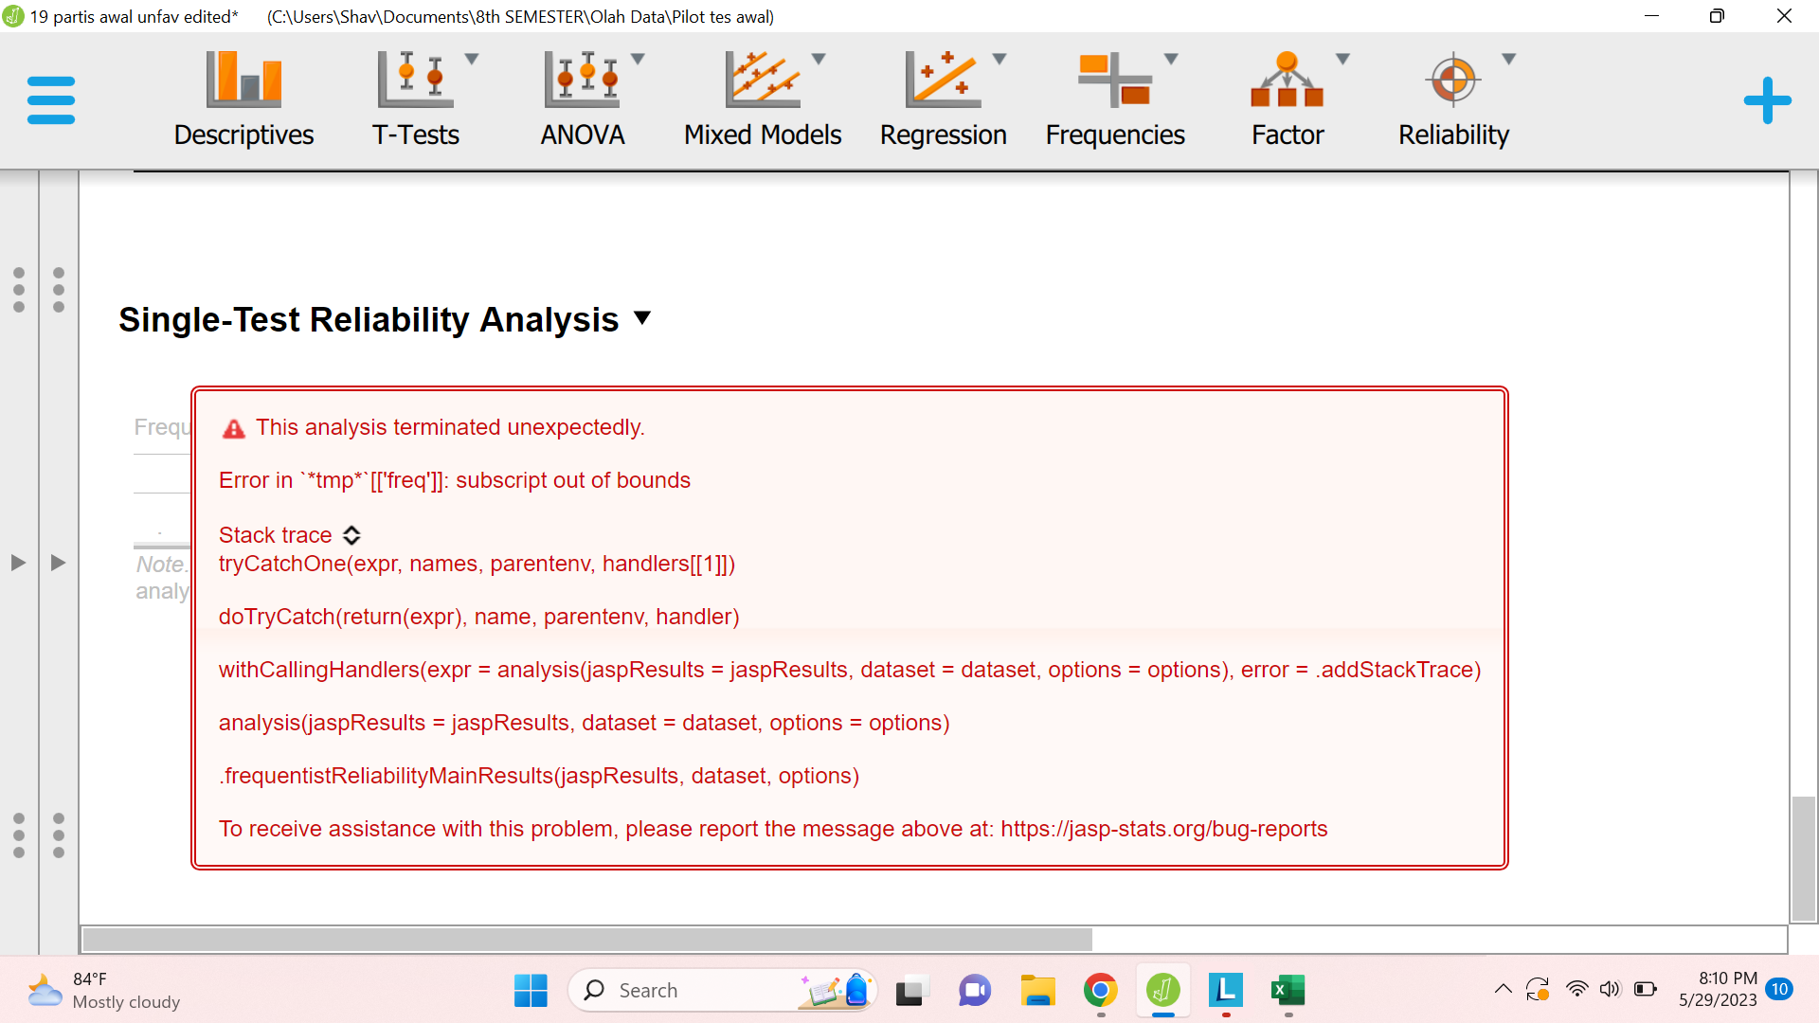Expand the results panel triangle control
The image size is (1819, 1023).
57,563
